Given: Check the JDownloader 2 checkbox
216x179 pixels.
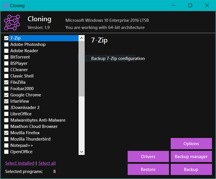Looking at the screenshot, I should coord(6,108).
